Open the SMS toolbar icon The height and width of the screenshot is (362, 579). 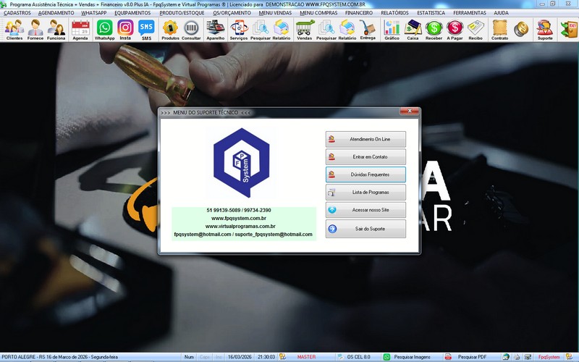coord(147,30)
